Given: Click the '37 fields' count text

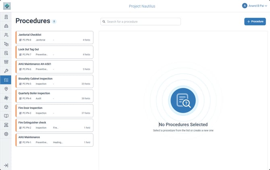Looking at the screenshot, I should tap(86, 113).
